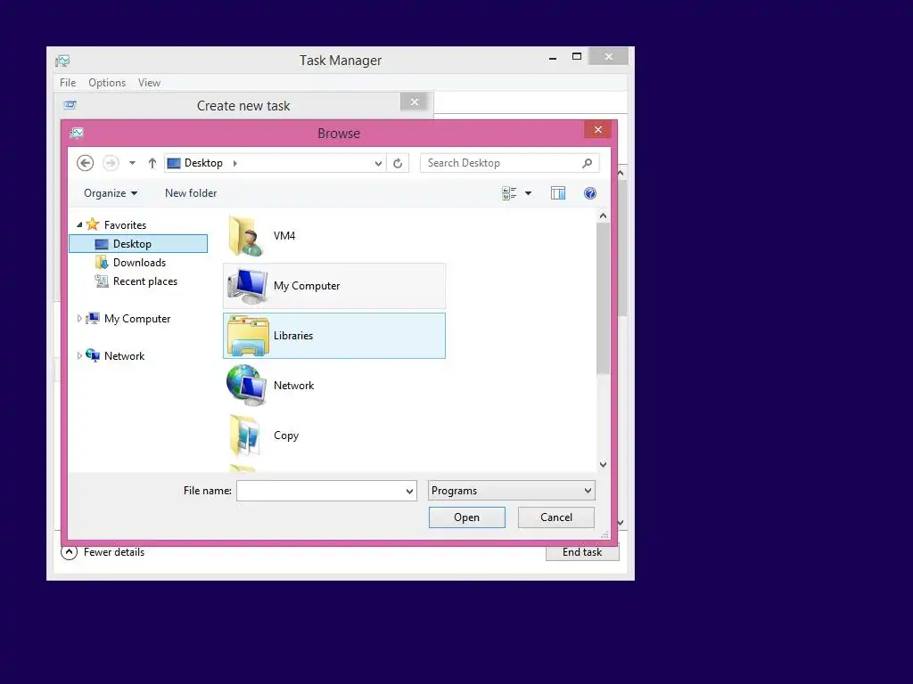This screenshot has width=913, height=684.
Task: Select Favorites in the navigation pane
Action: (125, 225)
